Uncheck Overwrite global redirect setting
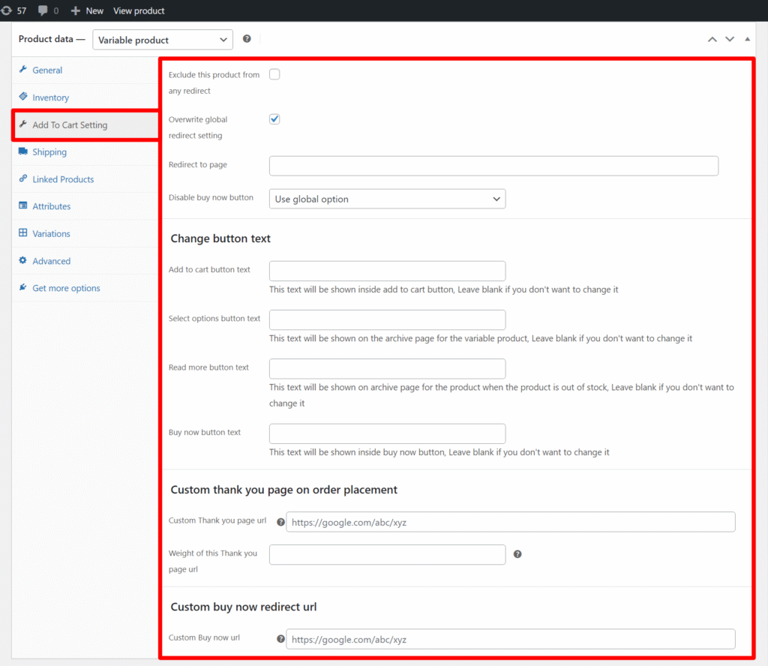 (x=274, y=119)
